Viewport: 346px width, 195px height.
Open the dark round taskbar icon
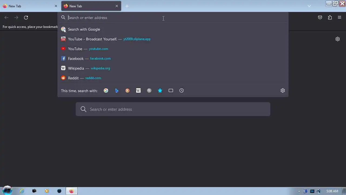(59, 191)
